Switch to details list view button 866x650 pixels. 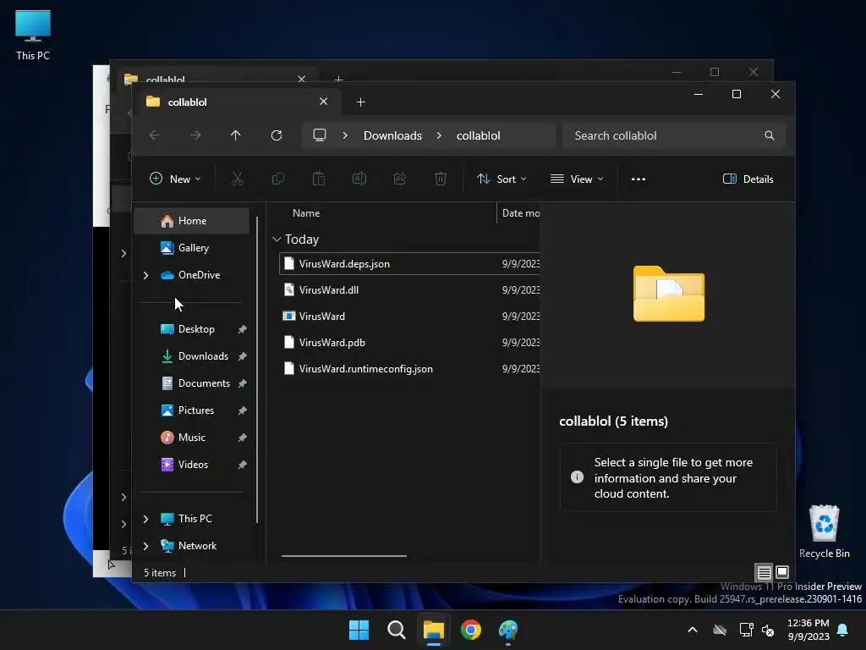coord(764,572)
